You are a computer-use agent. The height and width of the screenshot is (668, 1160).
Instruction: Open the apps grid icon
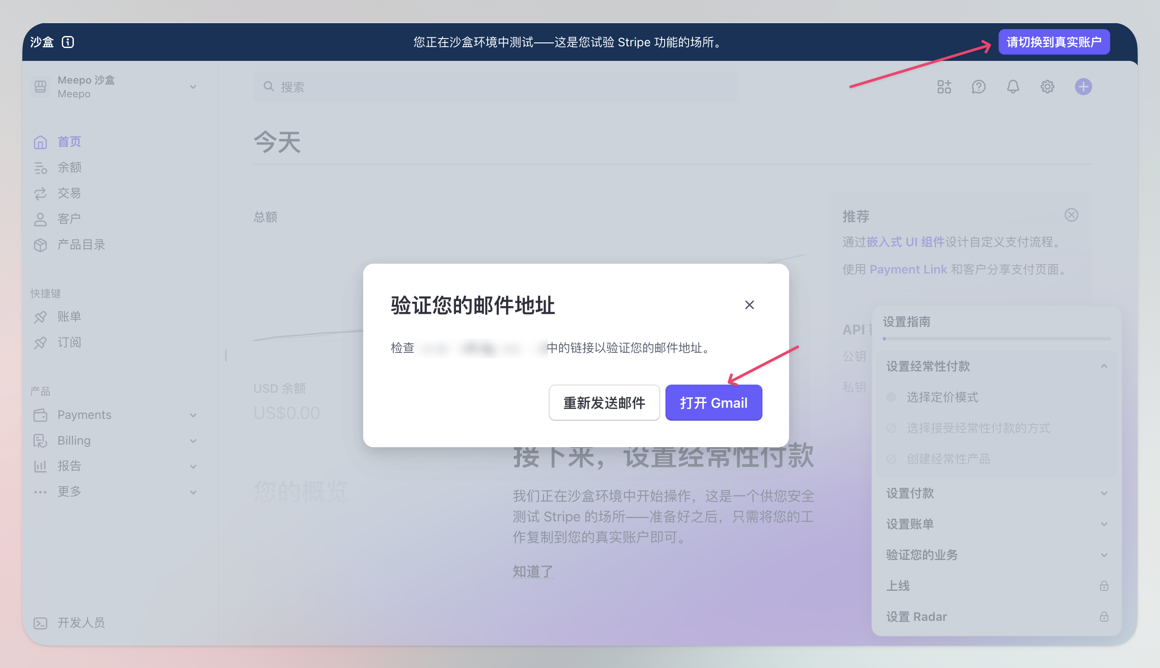944,87
